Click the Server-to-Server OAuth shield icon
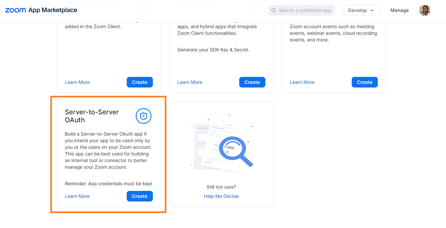The image size is (446, 228). [x=144, y=116]
